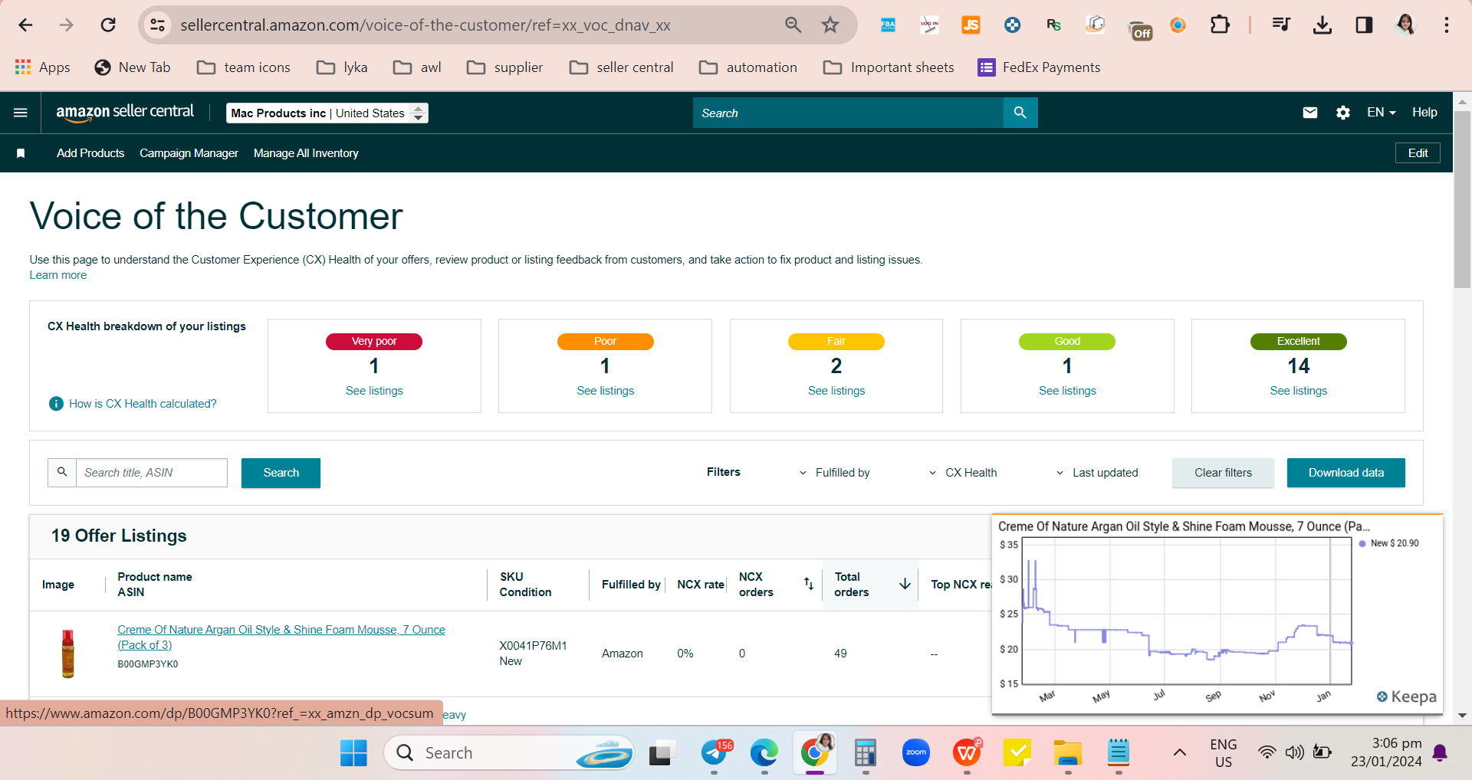Open the Extensions puzzle-piece menu
This screenshot has height=780, width=1472.
tap(1220, 25)
